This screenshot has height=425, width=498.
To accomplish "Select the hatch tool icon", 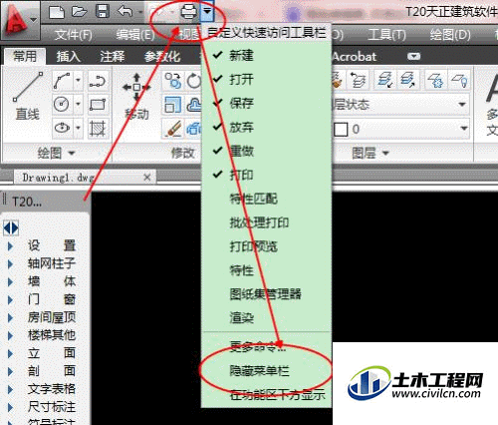I will click(98, 129).
